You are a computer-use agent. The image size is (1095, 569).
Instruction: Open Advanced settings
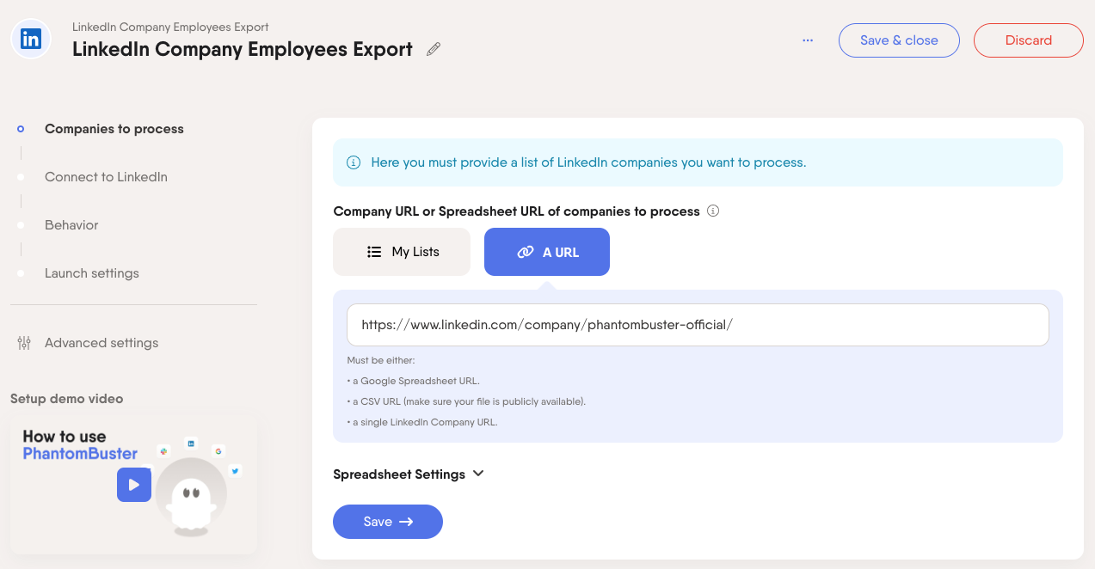(102, 343)
